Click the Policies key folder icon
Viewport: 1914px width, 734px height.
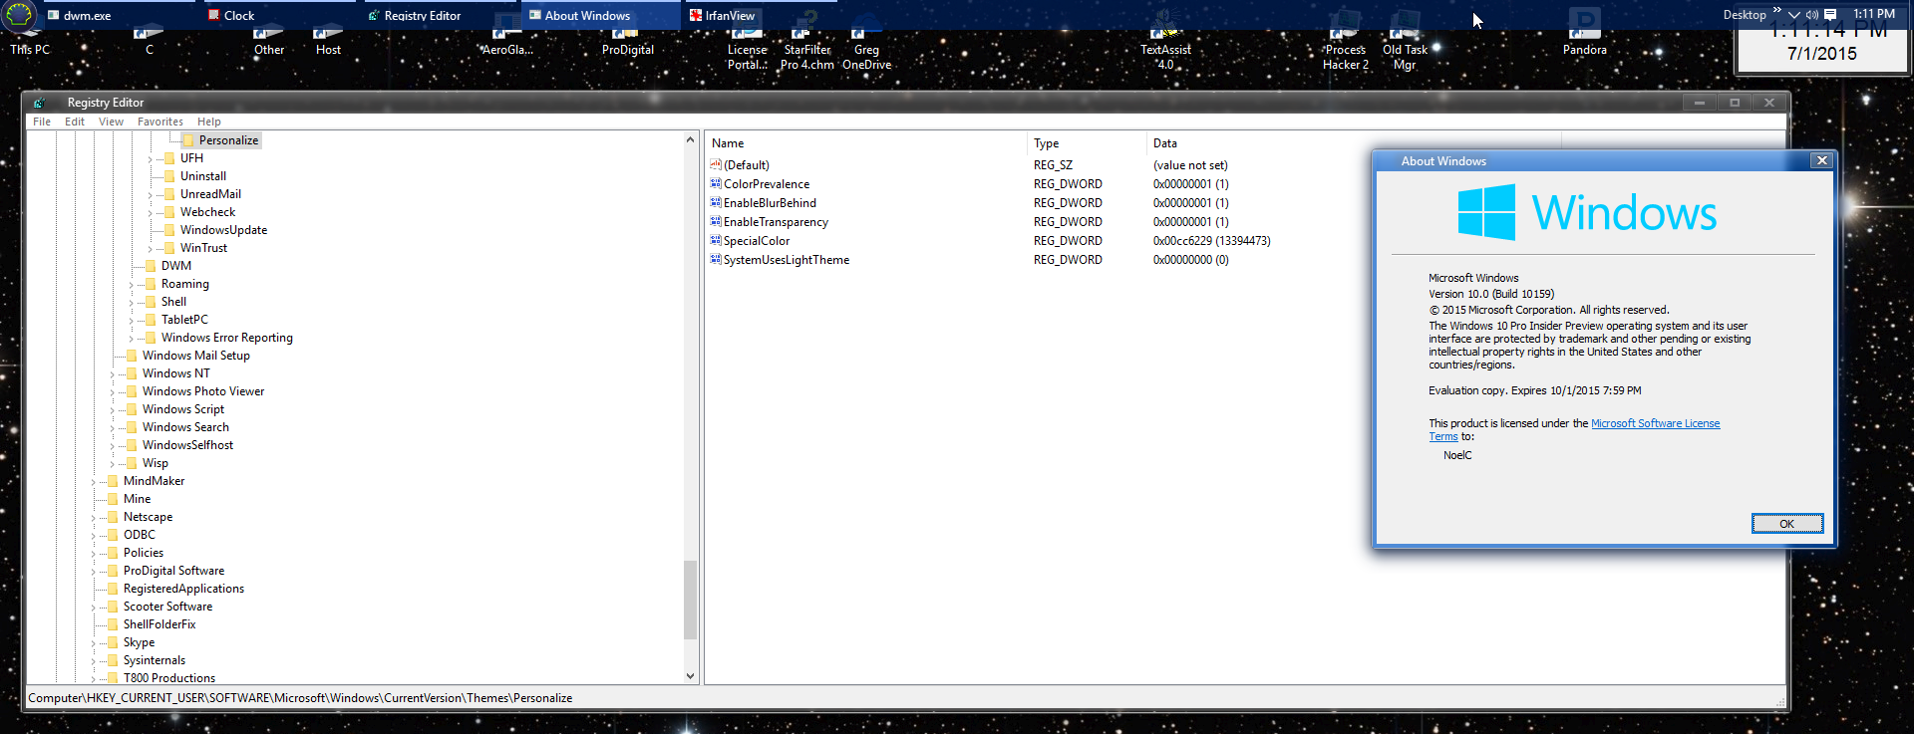tap(113, 553)
